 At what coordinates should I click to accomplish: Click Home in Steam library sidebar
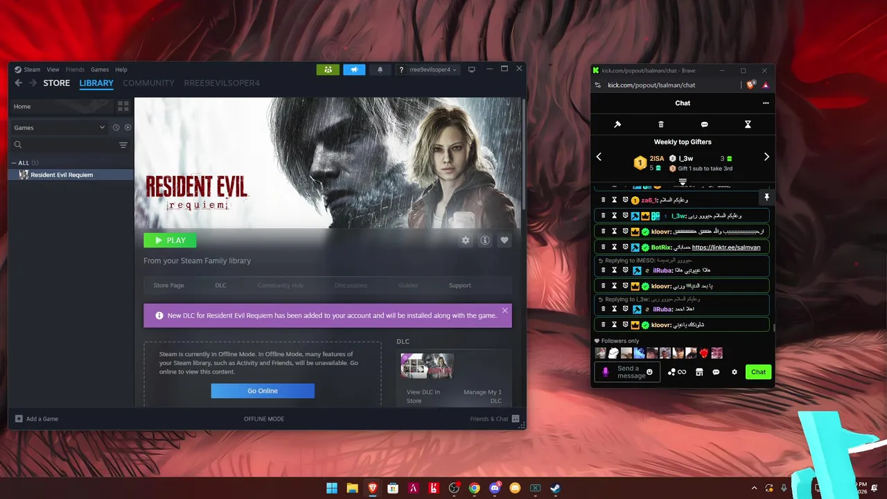coord(61,106)
